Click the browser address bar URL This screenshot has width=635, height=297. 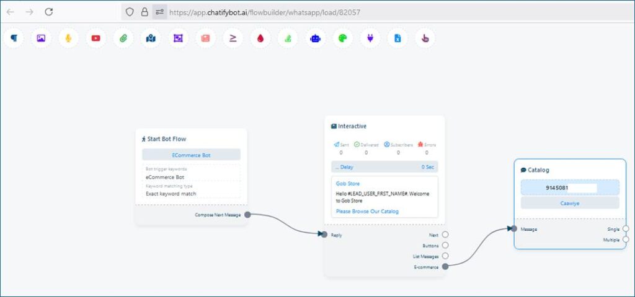[264, 12]
